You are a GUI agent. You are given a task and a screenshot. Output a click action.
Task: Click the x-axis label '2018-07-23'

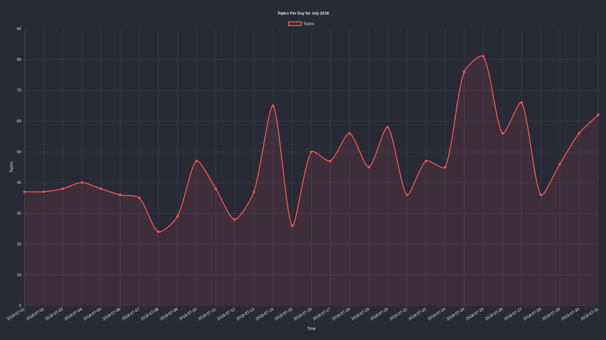coord(437,314)
